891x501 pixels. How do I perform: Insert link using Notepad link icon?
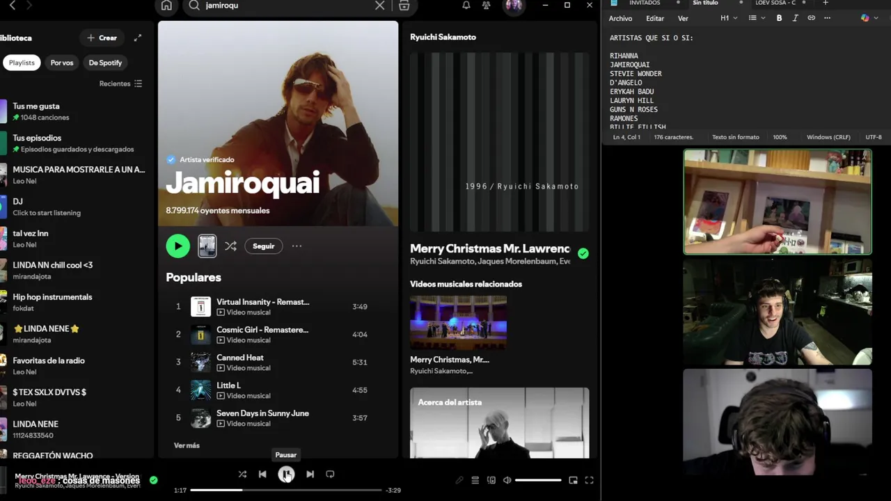[x=811, y=18]
